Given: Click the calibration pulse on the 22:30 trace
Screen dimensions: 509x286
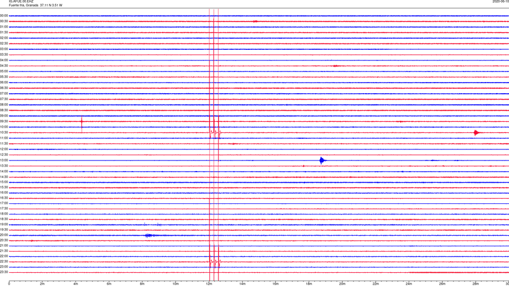Looking at the screenshot, I should (215, 261).
